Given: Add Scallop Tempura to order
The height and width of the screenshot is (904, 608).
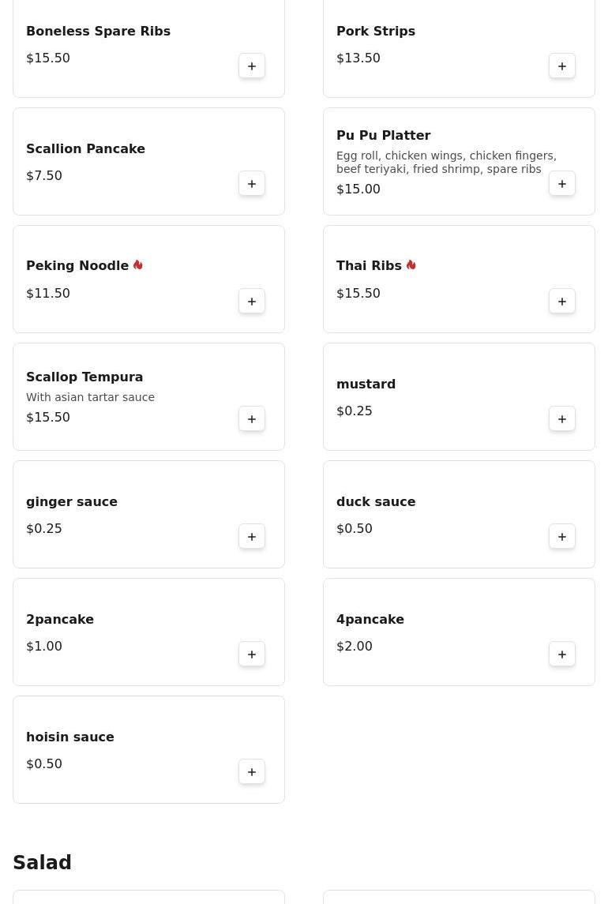Looking at the screenshot, I should (x=252, y=419).
